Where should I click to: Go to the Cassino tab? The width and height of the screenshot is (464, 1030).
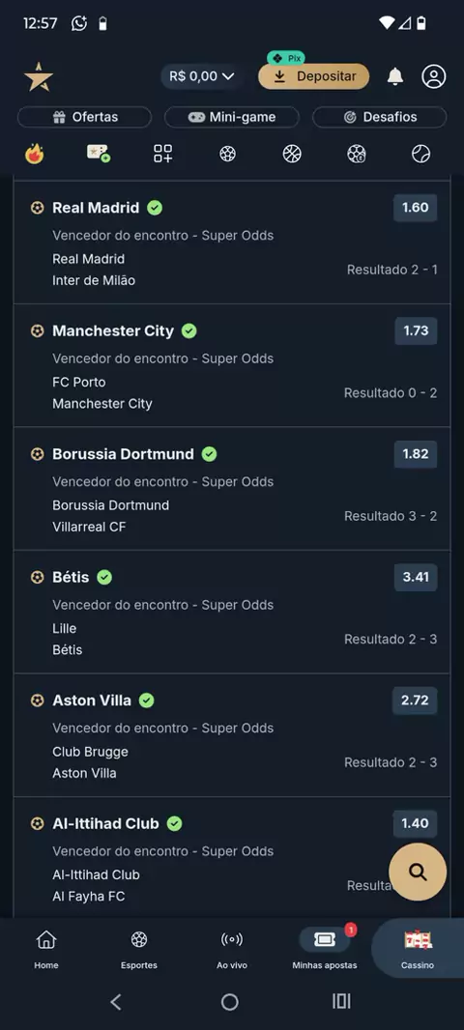(418, 949)
